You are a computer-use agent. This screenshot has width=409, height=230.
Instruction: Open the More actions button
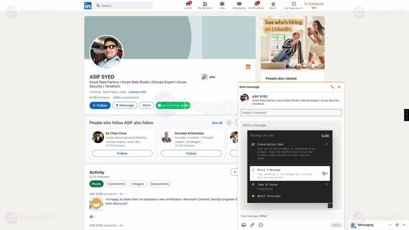[x=146, y=105]
